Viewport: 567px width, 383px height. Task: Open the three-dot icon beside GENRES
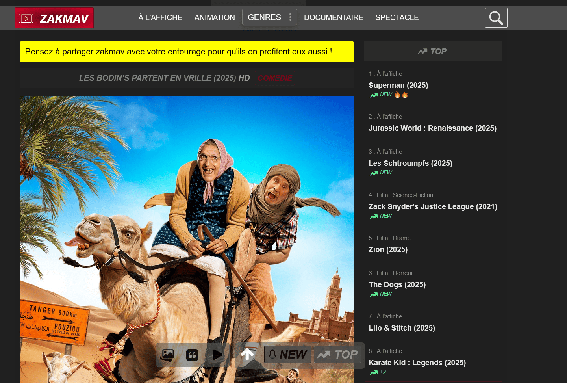tap(290, 17)
